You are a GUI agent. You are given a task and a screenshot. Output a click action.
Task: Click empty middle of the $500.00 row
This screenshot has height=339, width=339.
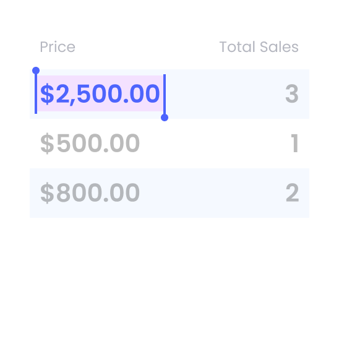click(214, 143)
